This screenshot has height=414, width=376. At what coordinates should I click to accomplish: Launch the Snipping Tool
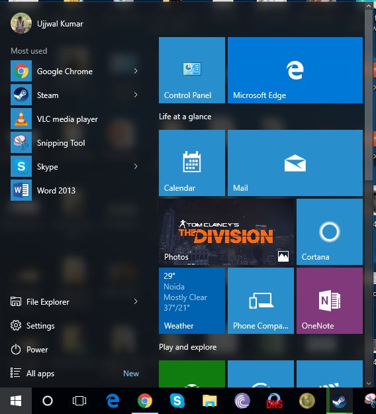coord(75,142)
